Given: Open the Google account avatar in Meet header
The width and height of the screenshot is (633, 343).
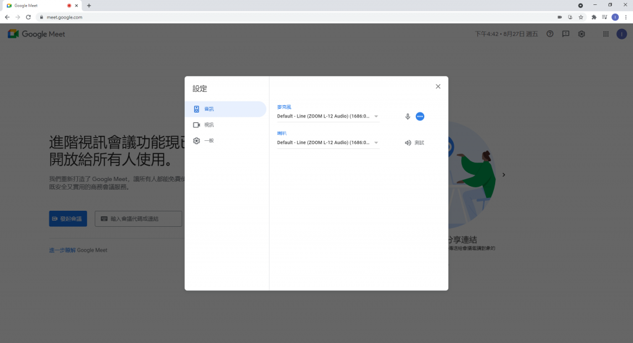Looking at the screenshot, I should click(x=622, y=35).
